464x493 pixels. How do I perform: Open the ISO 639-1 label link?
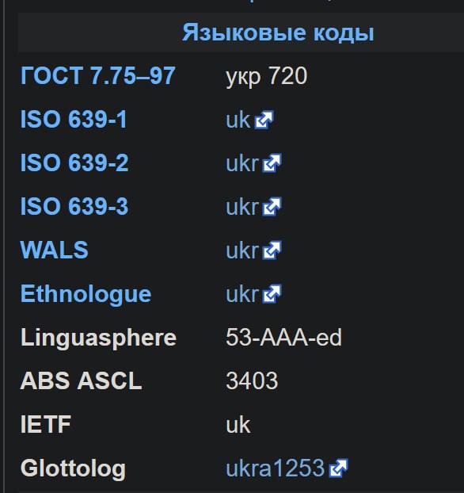pos(74,120)
